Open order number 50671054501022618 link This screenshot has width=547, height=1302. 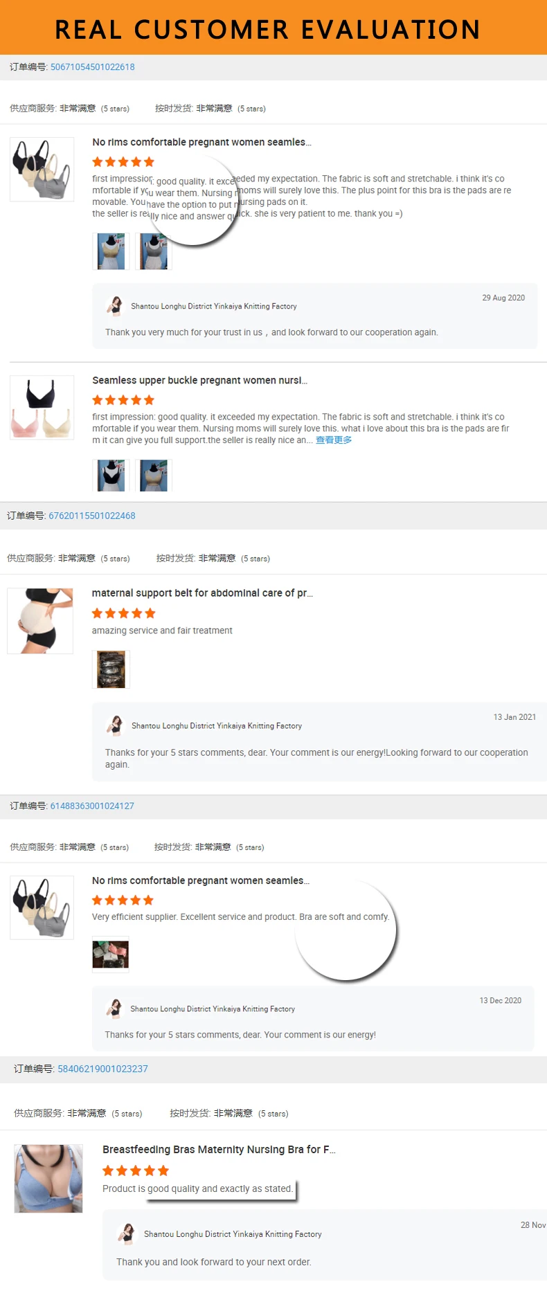pyautogui.click(x=93, y=67)
